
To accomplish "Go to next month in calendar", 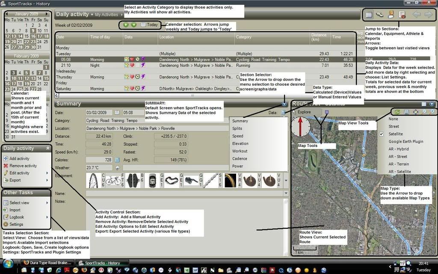I will point(47,14).
